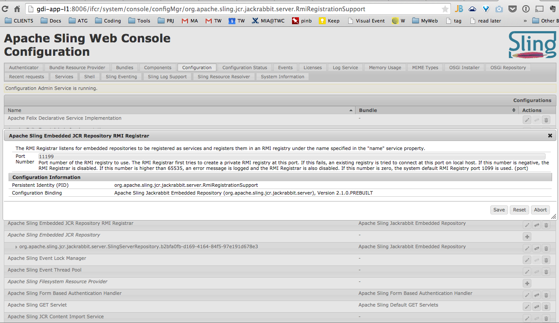The image size is (559, 323).
Task: Switch to the Bundles tab
Action: click(x=125, y=67)
